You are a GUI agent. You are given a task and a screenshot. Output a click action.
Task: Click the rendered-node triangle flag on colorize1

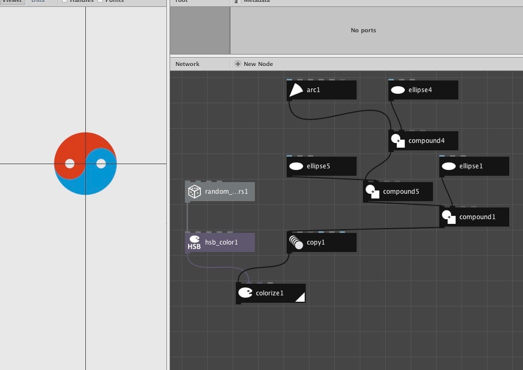pyautogui.click(x=301, y=297)
